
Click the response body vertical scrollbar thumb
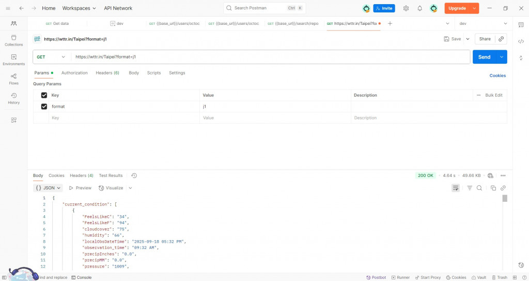click(x=505, y=198)
